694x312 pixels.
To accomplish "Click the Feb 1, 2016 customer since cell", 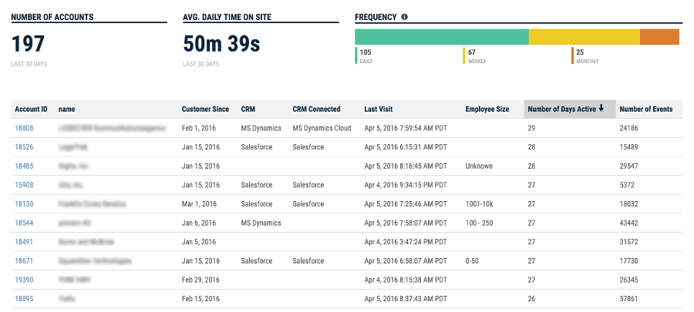I will coord(199,128).
